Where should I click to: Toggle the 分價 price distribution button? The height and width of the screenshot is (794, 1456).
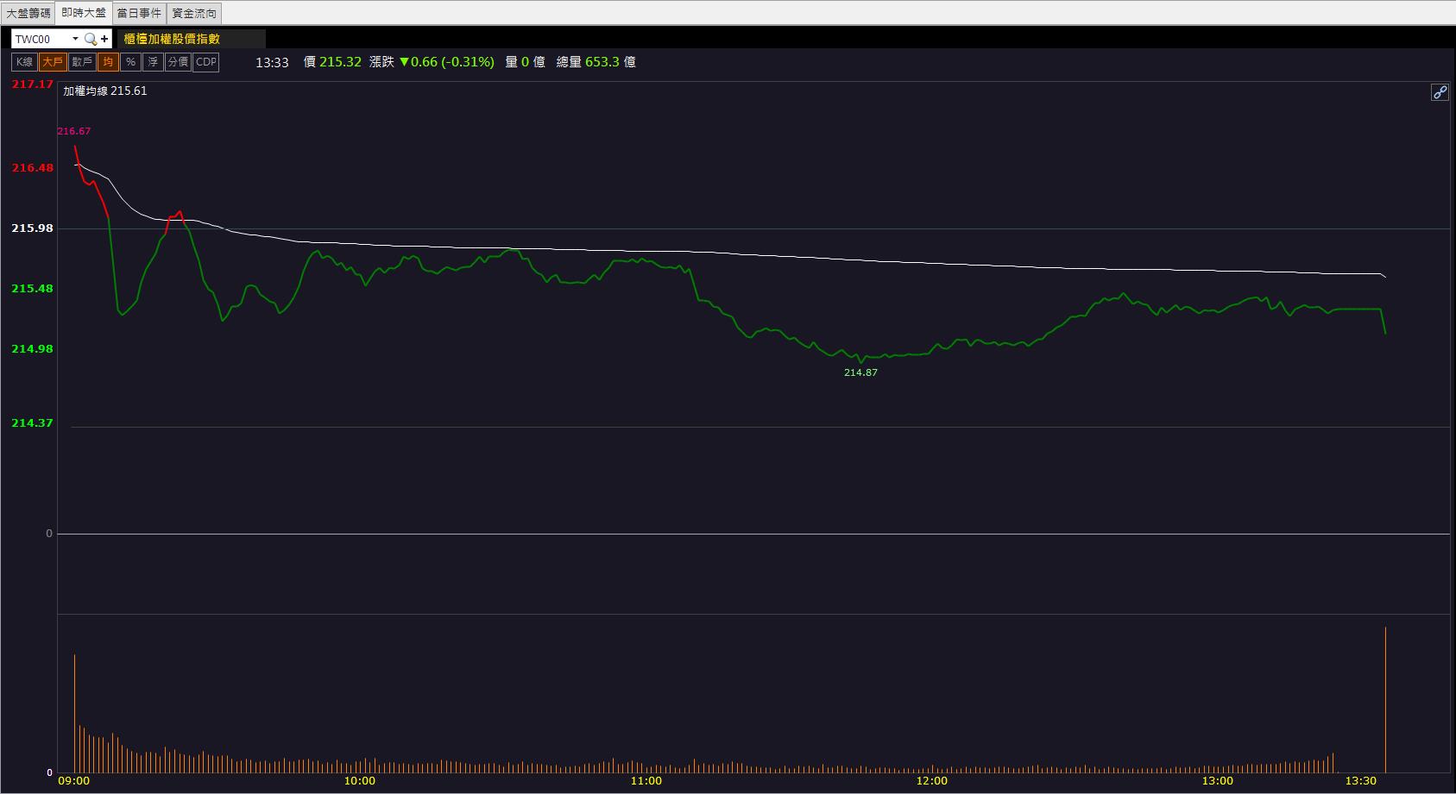pos(178,62)
